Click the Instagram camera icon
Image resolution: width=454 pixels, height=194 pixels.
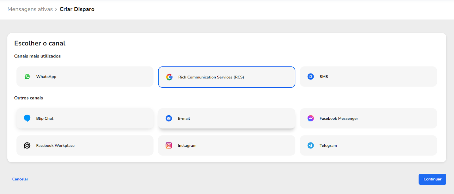point(169,145)
